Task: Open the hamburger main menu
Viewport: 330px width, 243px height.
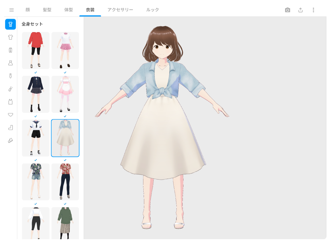Action: click(12, 10)
